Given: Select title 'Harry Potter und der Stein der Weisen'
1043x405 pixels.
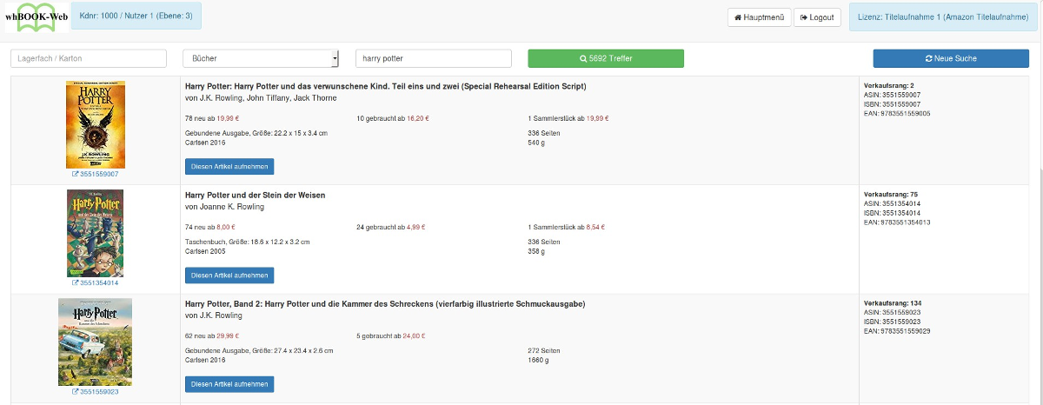Looking at the screenshot, I should pos(256,196).
